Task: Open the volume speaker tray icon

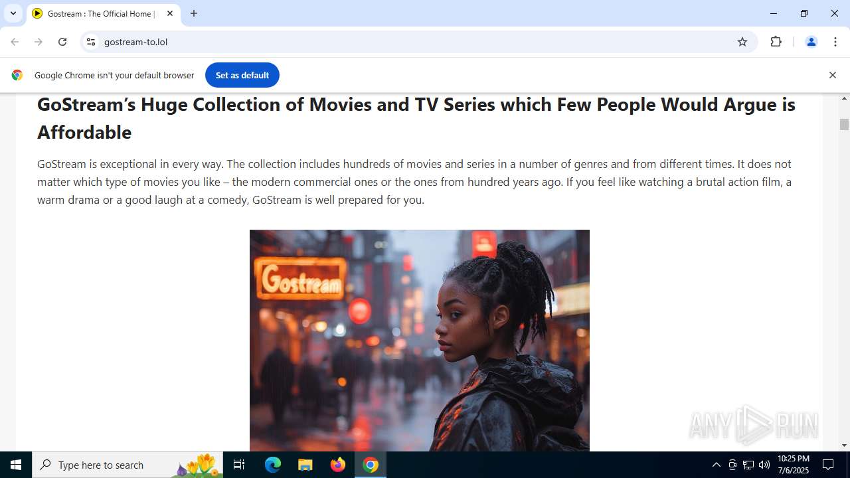Action: (764, 465)
